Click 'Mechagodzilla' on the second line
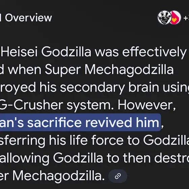This screenshot has width=189, height=189. [x=129, y=70]
